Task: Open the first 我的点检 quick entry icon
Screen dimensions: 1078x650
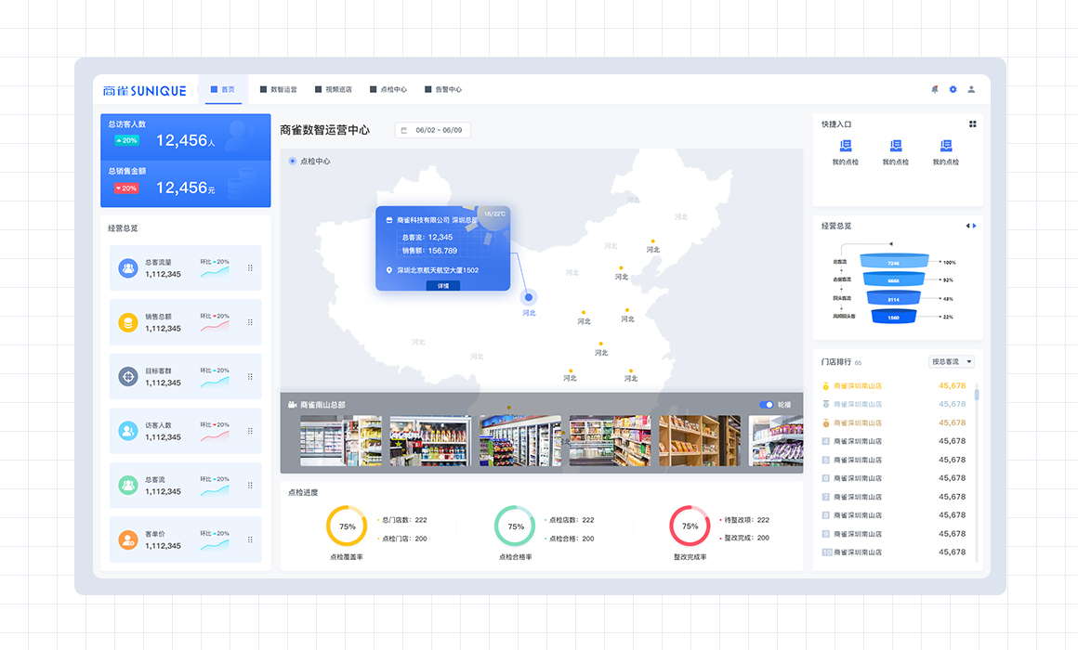Action: (845, 145)
